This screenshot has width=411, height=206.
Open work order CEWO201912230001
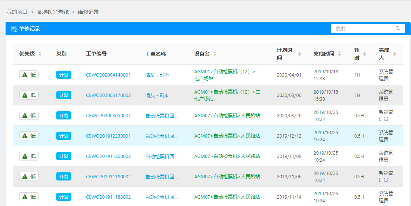[x=108, y=136]
